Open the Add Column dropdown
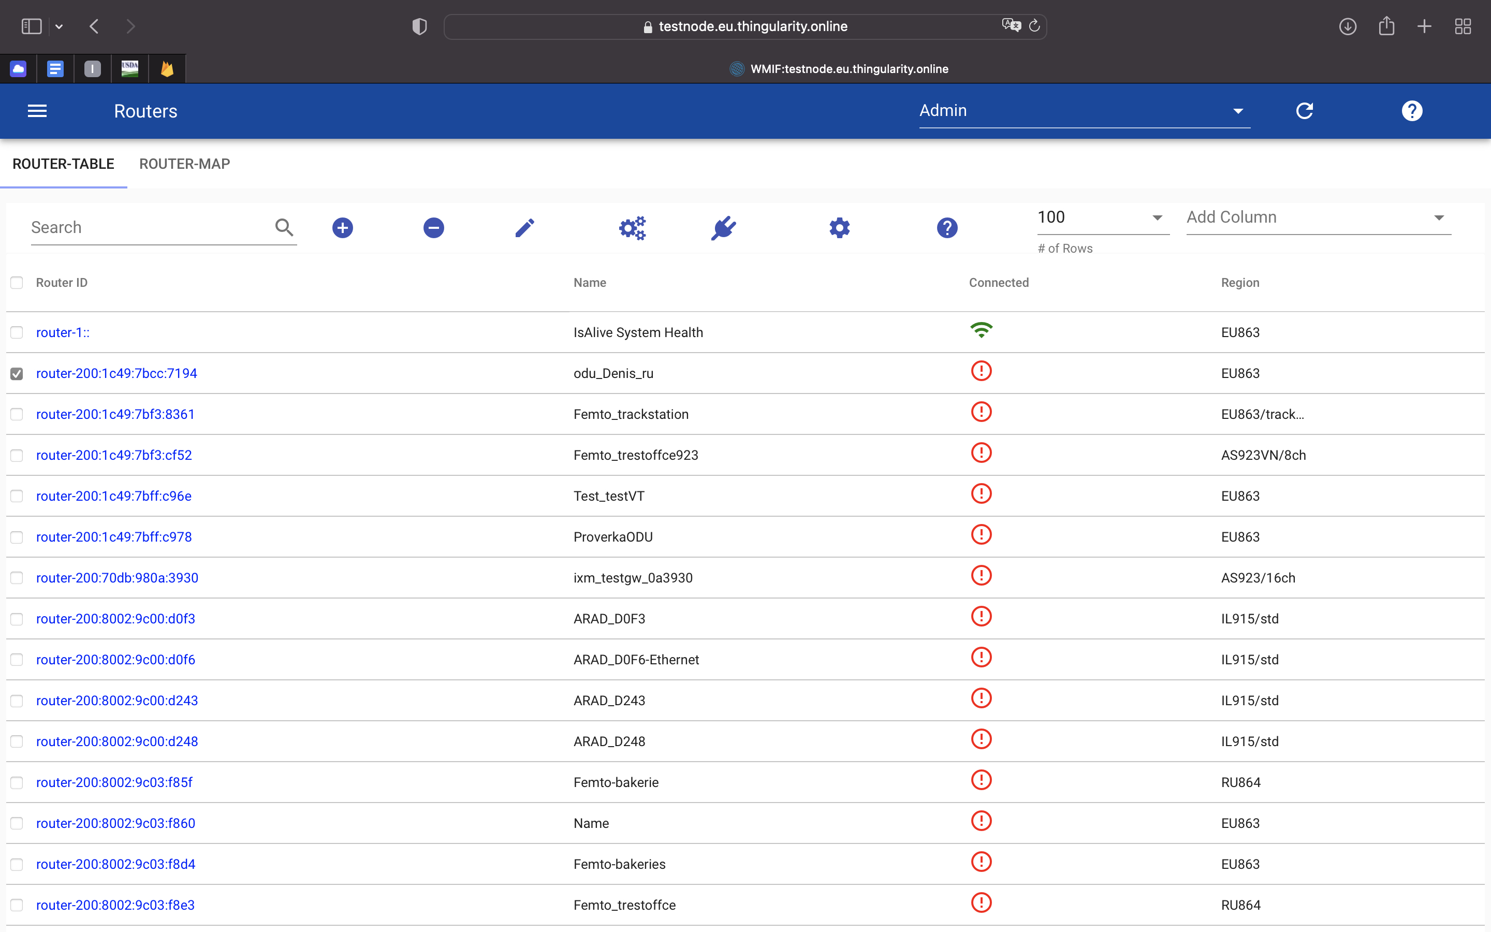This screenshot has height=932, width=1491. point(1318,217)
